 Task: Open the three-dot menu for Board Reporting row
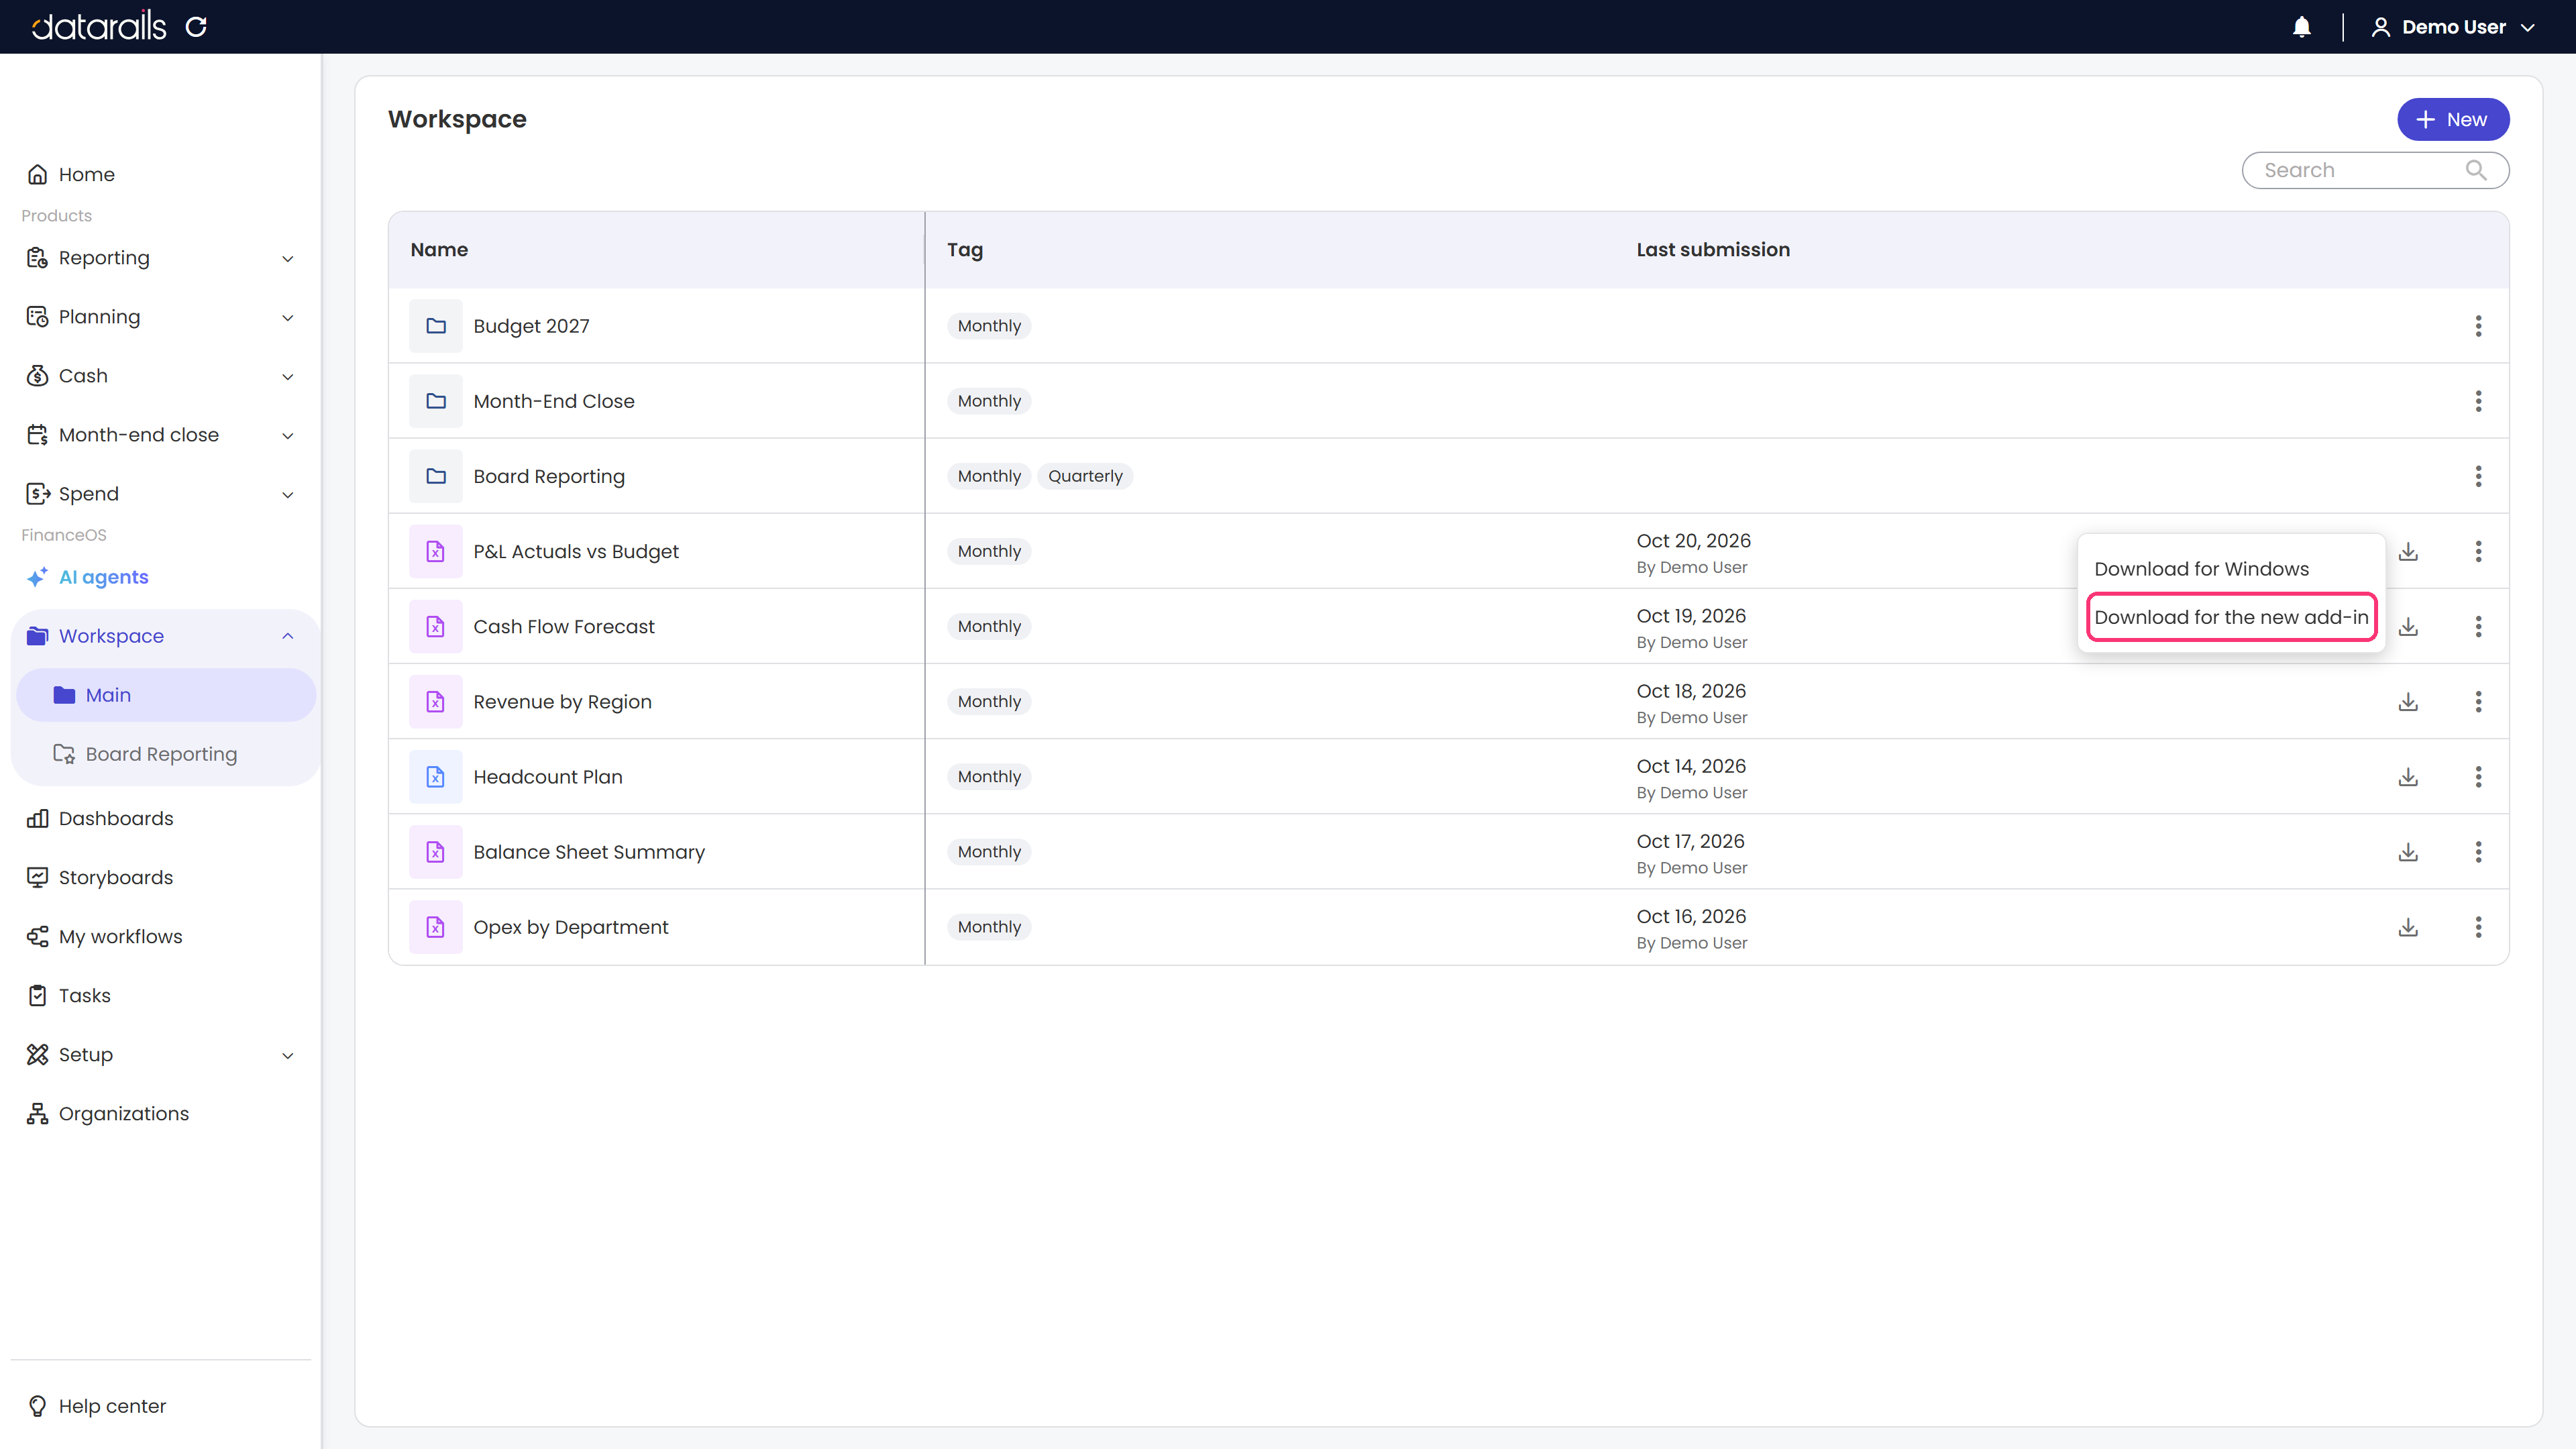click(x=2478, y=476)
